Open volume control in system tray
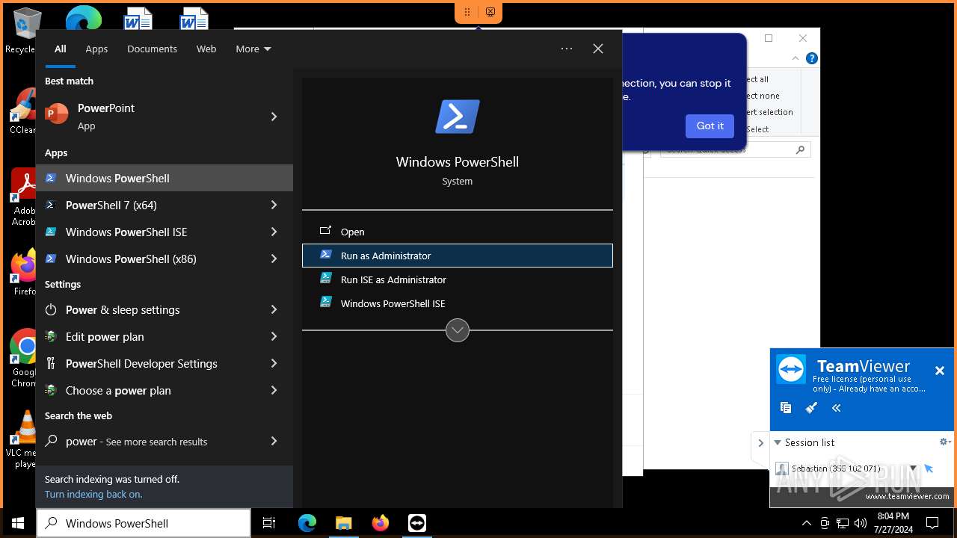 point(861,523)
